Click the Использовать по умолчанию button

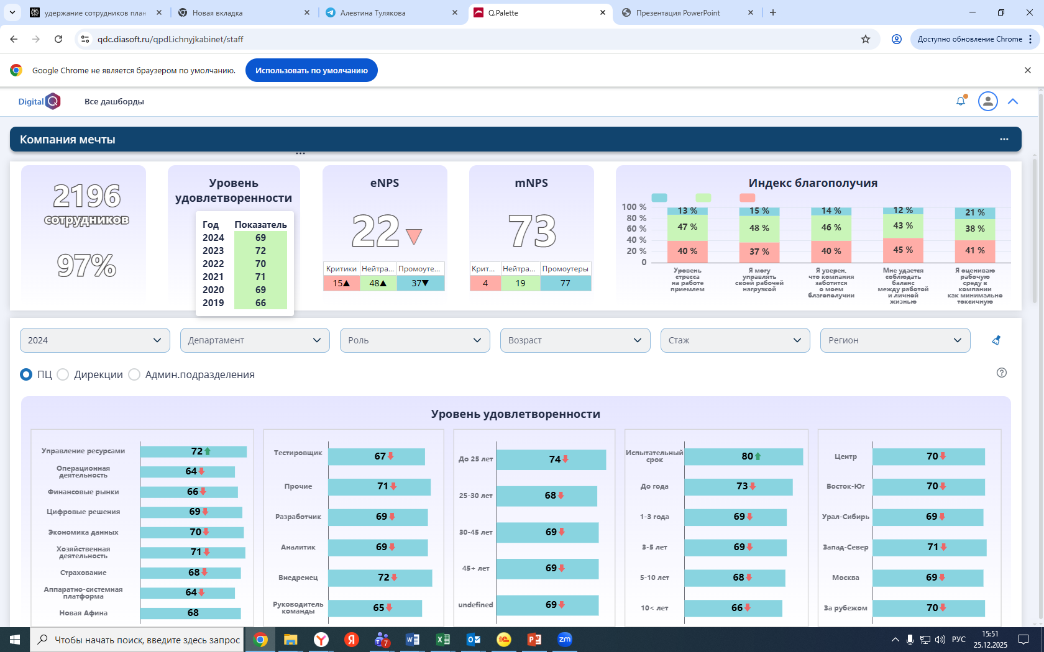311,70
